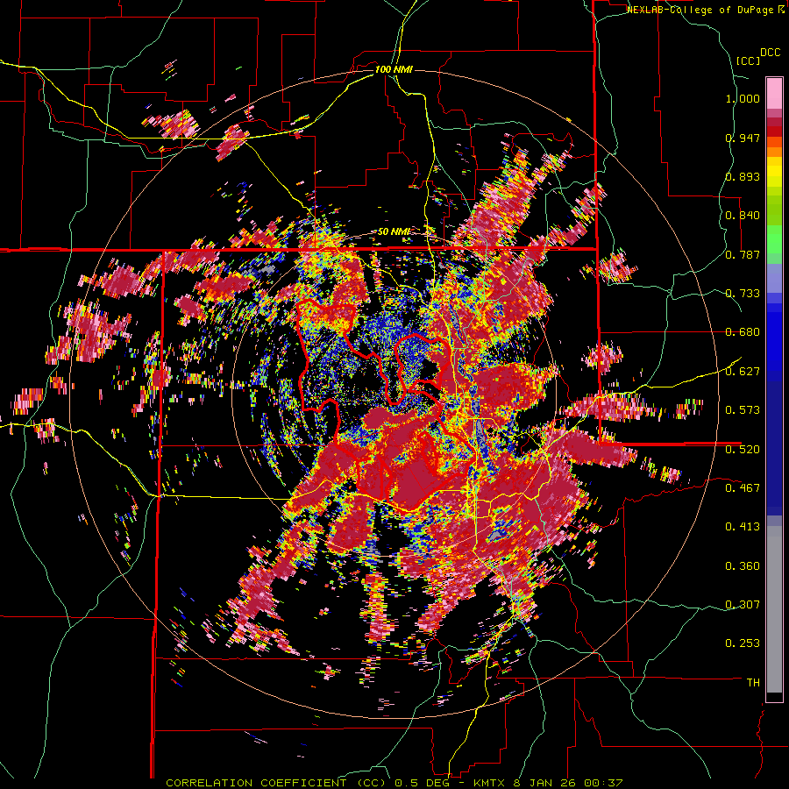Pick the bright green segment of the color bar
The image size is (789, 789).
774,239
